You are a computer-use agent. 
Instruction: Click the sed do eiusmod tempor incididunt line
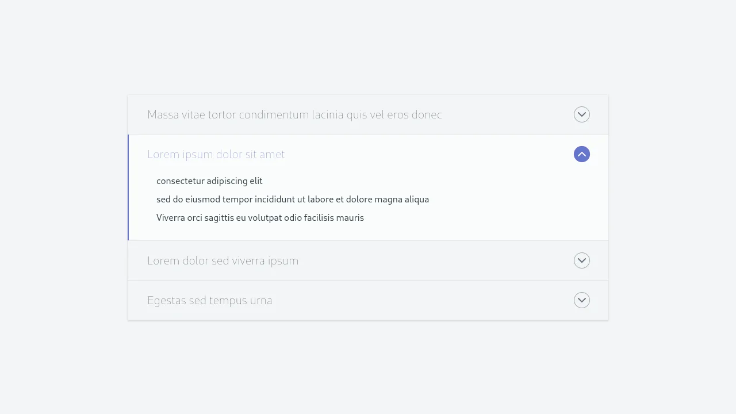tap(292, 200)
